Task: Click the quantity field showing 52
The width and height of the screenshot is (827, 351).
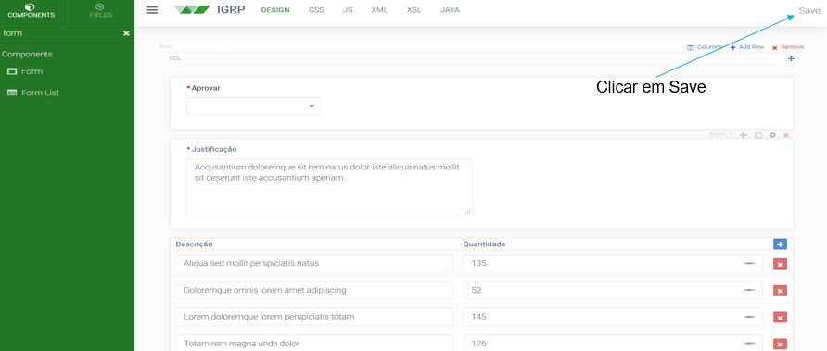Action: [x=613, y=290]
